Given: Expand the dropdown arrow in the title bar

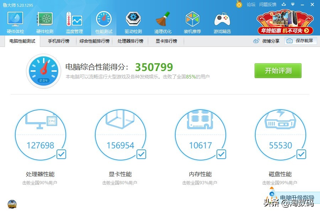Looking at the screenshot, I should [x=292, y=5].
